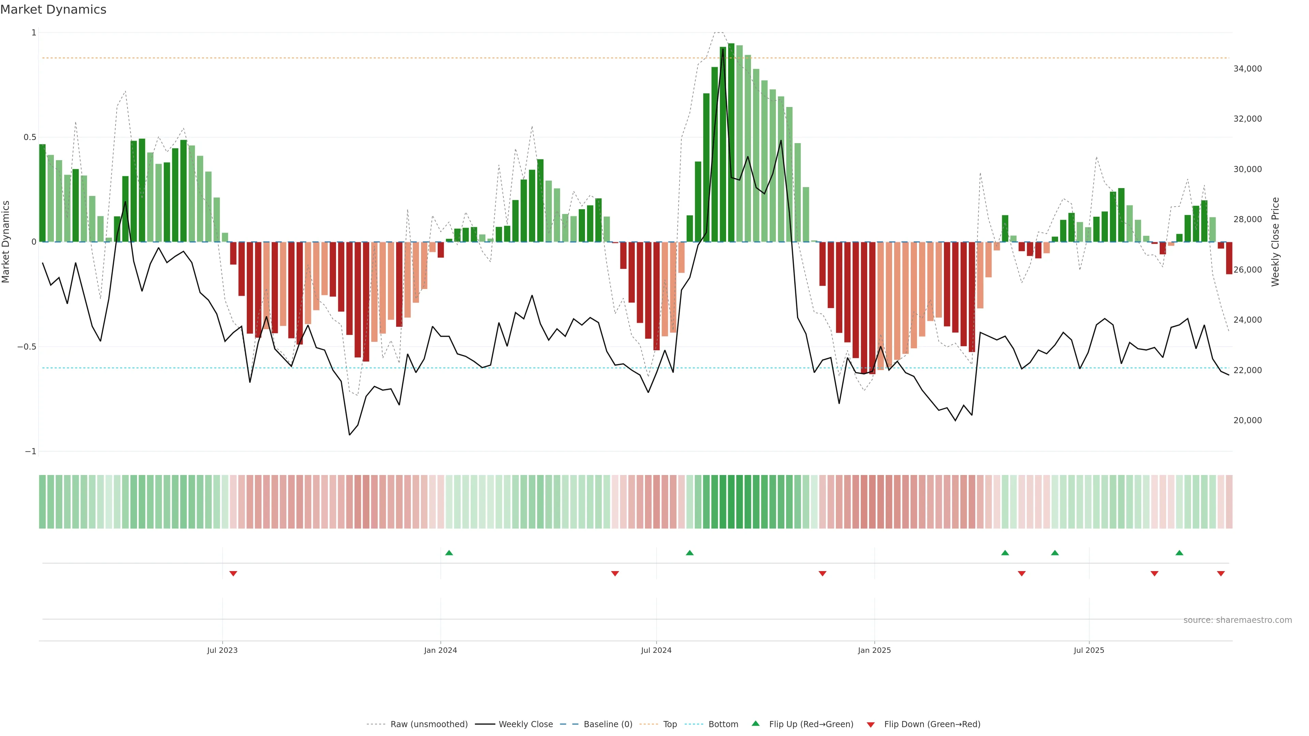The image size is (1309, 736).
Task: Click the Jan 2025 x-axis label
Action: 874,650
